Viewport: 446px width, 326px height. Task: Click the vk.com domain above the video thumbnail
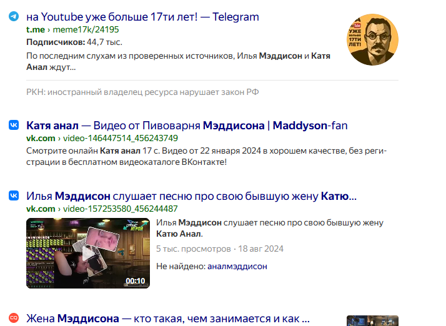[41, 209]
